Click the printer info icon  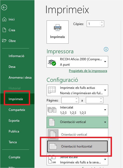(x=106, y=49)
